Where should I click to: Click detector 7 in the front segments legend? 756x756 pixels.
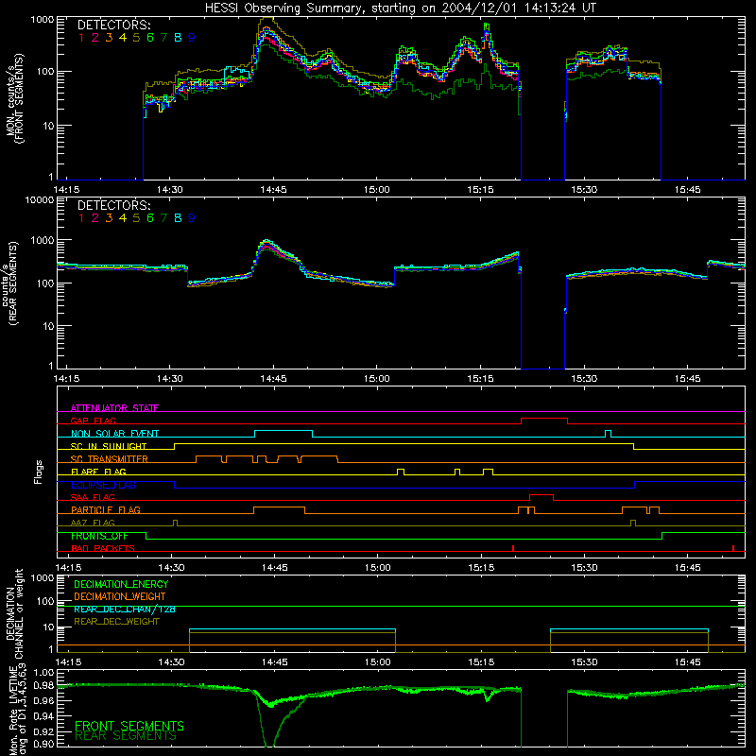[163, 38]
